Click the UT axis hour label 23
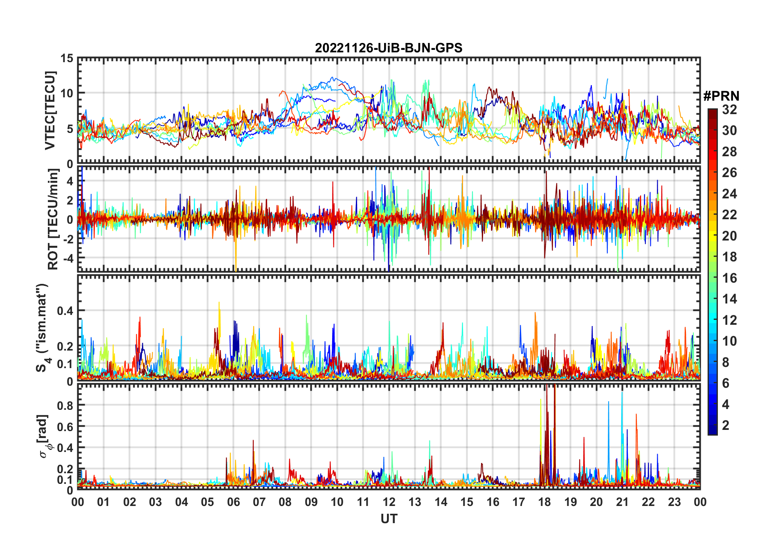 pos(674,502)
